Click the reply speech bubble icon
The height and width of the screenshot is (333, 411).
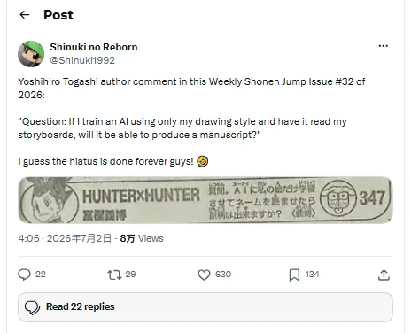click(24, 275)
